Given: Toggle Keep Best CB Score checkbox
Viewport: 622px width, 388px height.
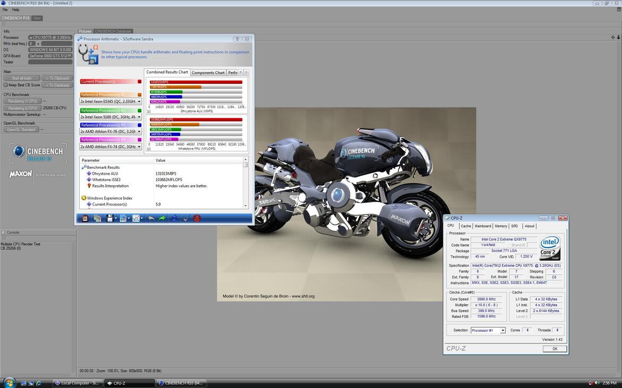Looking at the screenshot, I should point(5,85).
